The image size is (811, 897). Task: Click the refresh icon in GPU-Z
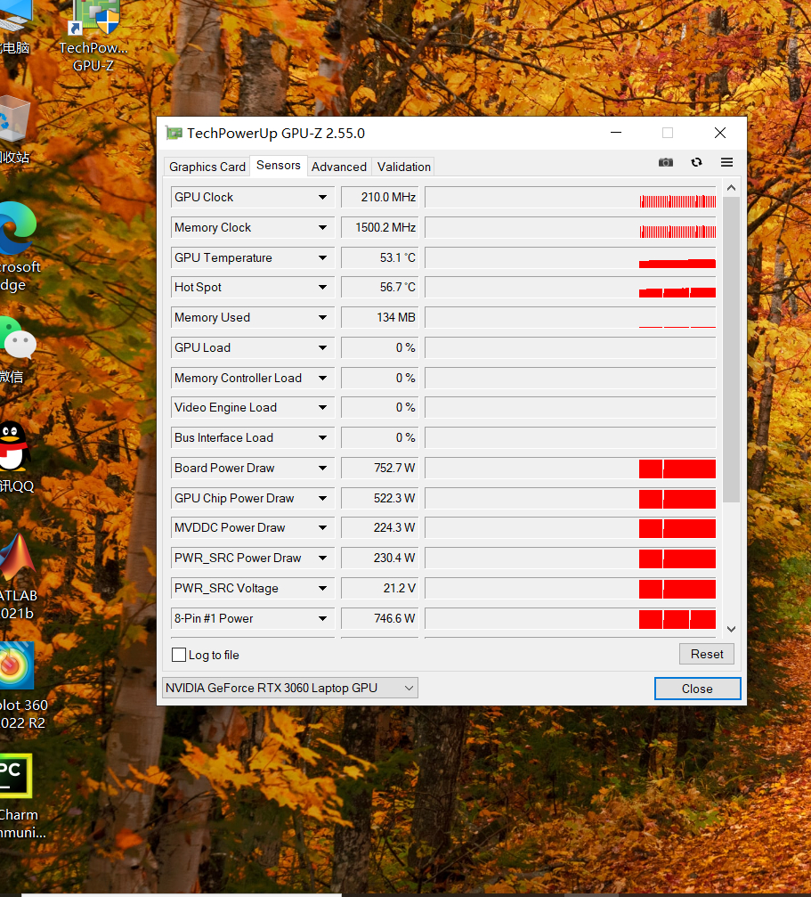pos(696,162)
